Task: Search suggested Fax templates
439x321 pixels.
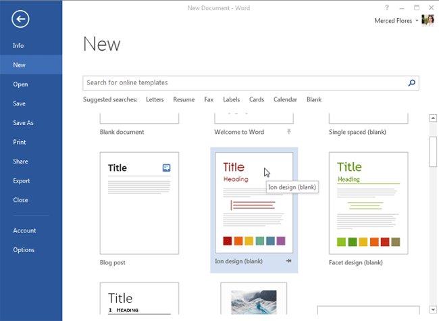Action: click(x=209, y=100)
